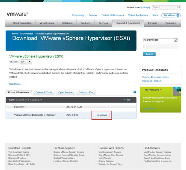Click Read Downloads Help Guide link
This screenshot has width=186, height=170.
click(x=22, y=164)
